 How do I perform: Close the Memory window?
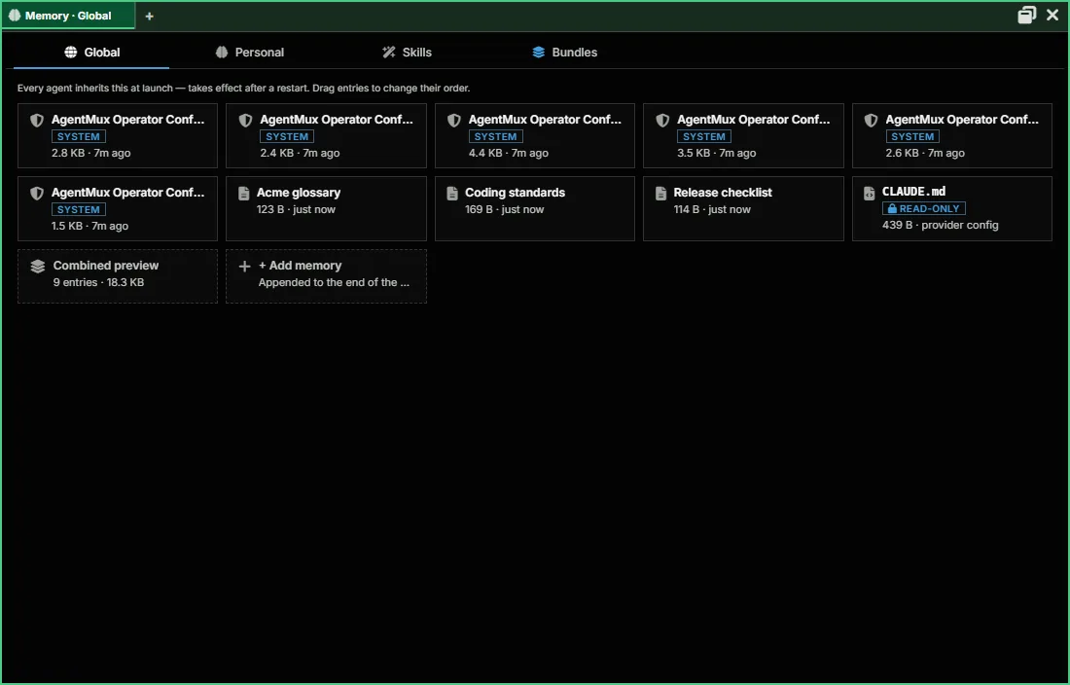(x=1052, y=15)
